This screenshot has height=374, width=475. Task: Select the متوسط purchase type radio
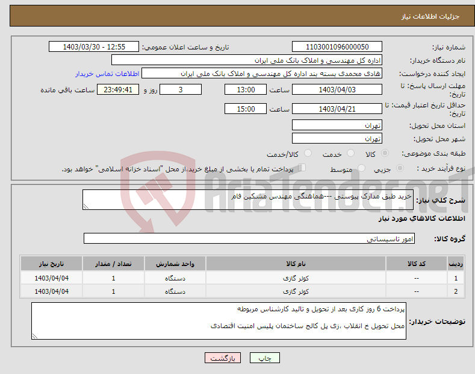pyautogui.click(x=361, y=168)
